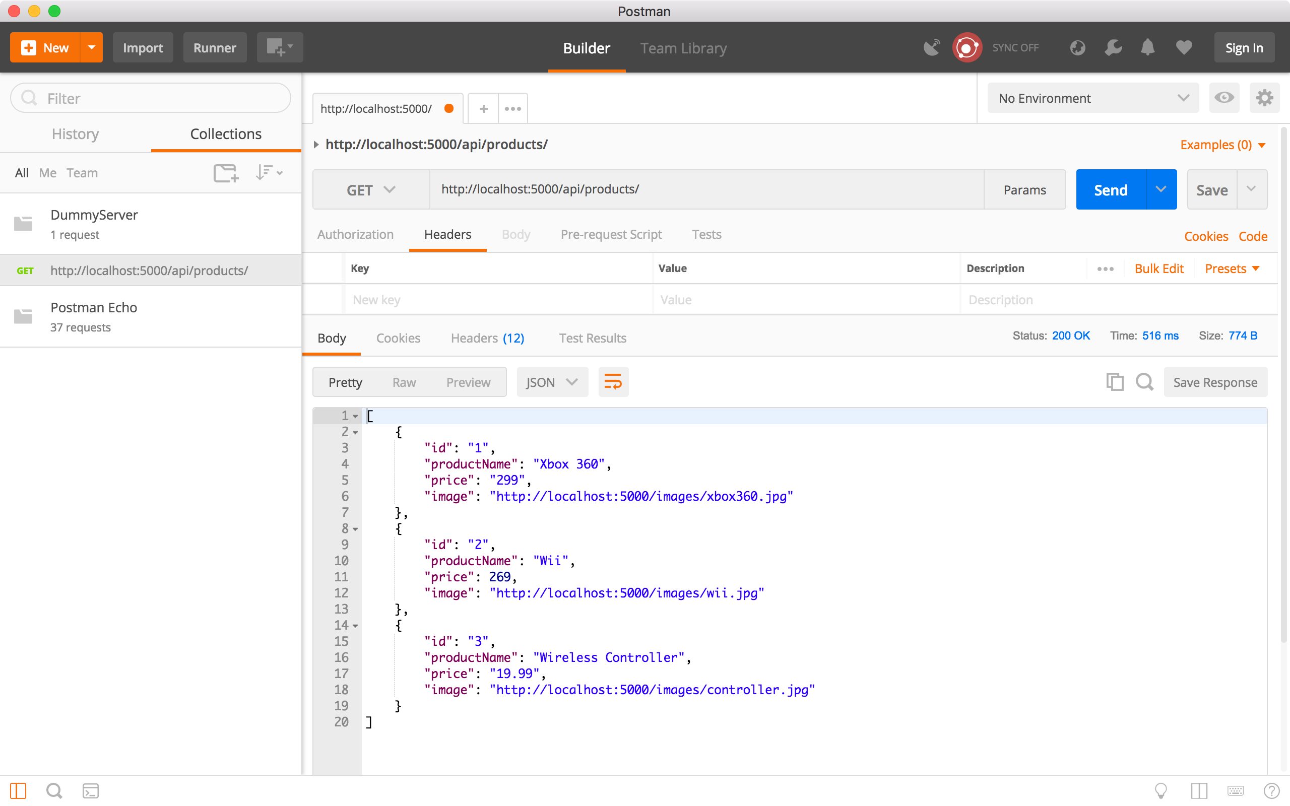Open the Examples (0) dropdown
Screen dimensions: 1290x806
(1223, 145)
